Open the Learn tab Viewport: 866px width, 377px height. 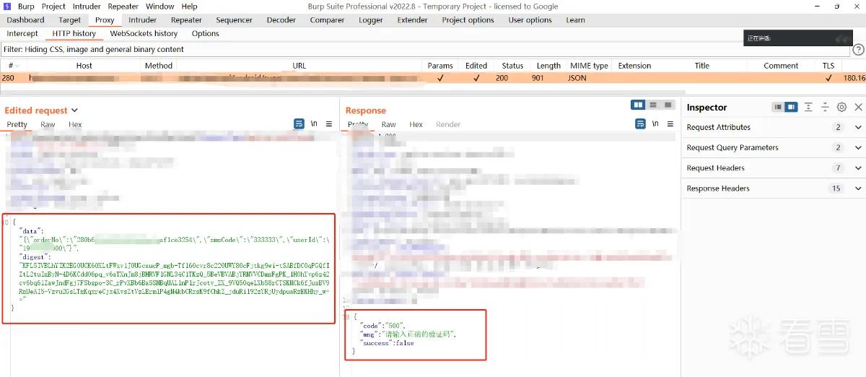coord(576,20)
